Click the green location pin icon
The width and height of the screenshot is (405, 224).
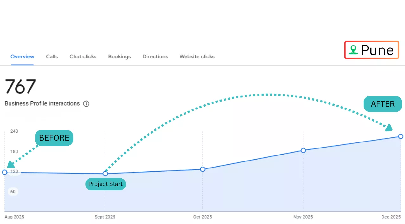coord(353,50)
